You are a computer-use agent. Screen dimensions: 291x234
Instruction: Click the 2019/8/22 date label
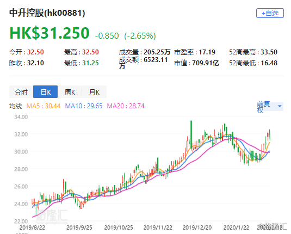(x=32, y=227)
